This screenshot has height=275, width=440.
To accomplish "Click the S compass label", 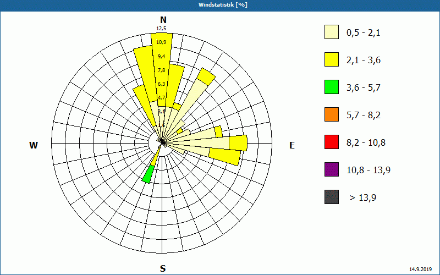I will point(163,268).
